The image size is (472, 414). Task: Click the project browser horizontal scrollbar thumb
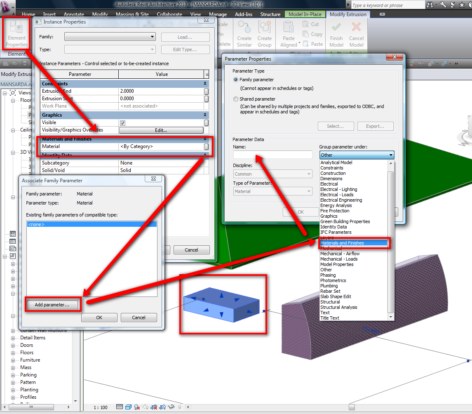[31, 407]
